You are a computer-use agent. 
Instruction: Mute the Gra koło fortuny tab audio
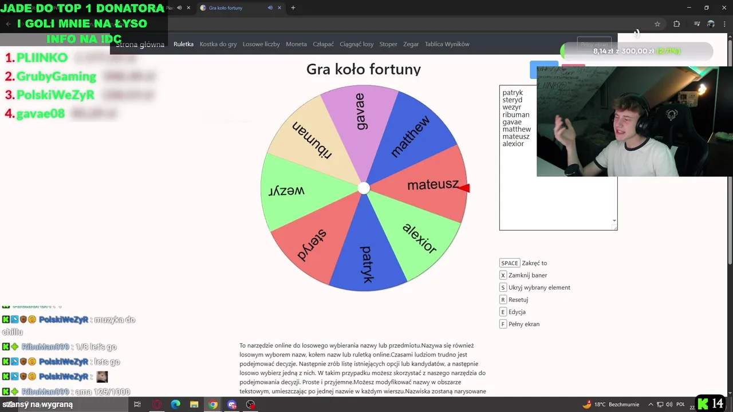click(270, 7)
